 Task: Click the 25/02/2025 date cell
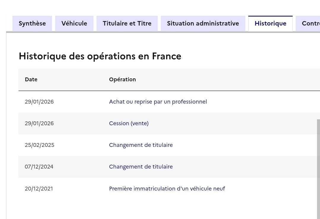39,145
